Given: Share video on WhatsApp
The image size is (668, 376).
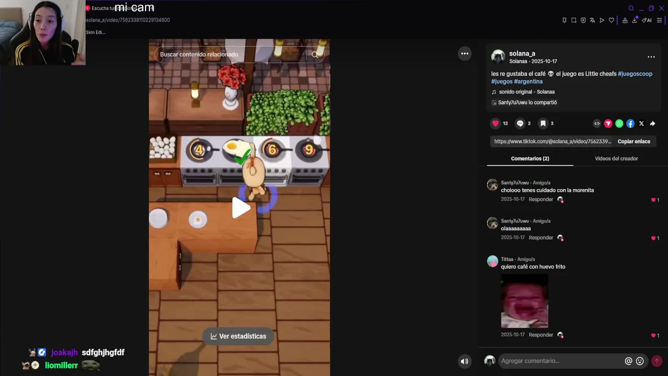Looking at the screenshot, I should [x=619, y=124].
